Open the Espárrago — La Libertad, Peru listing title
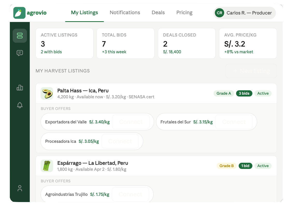 [93, 163]
